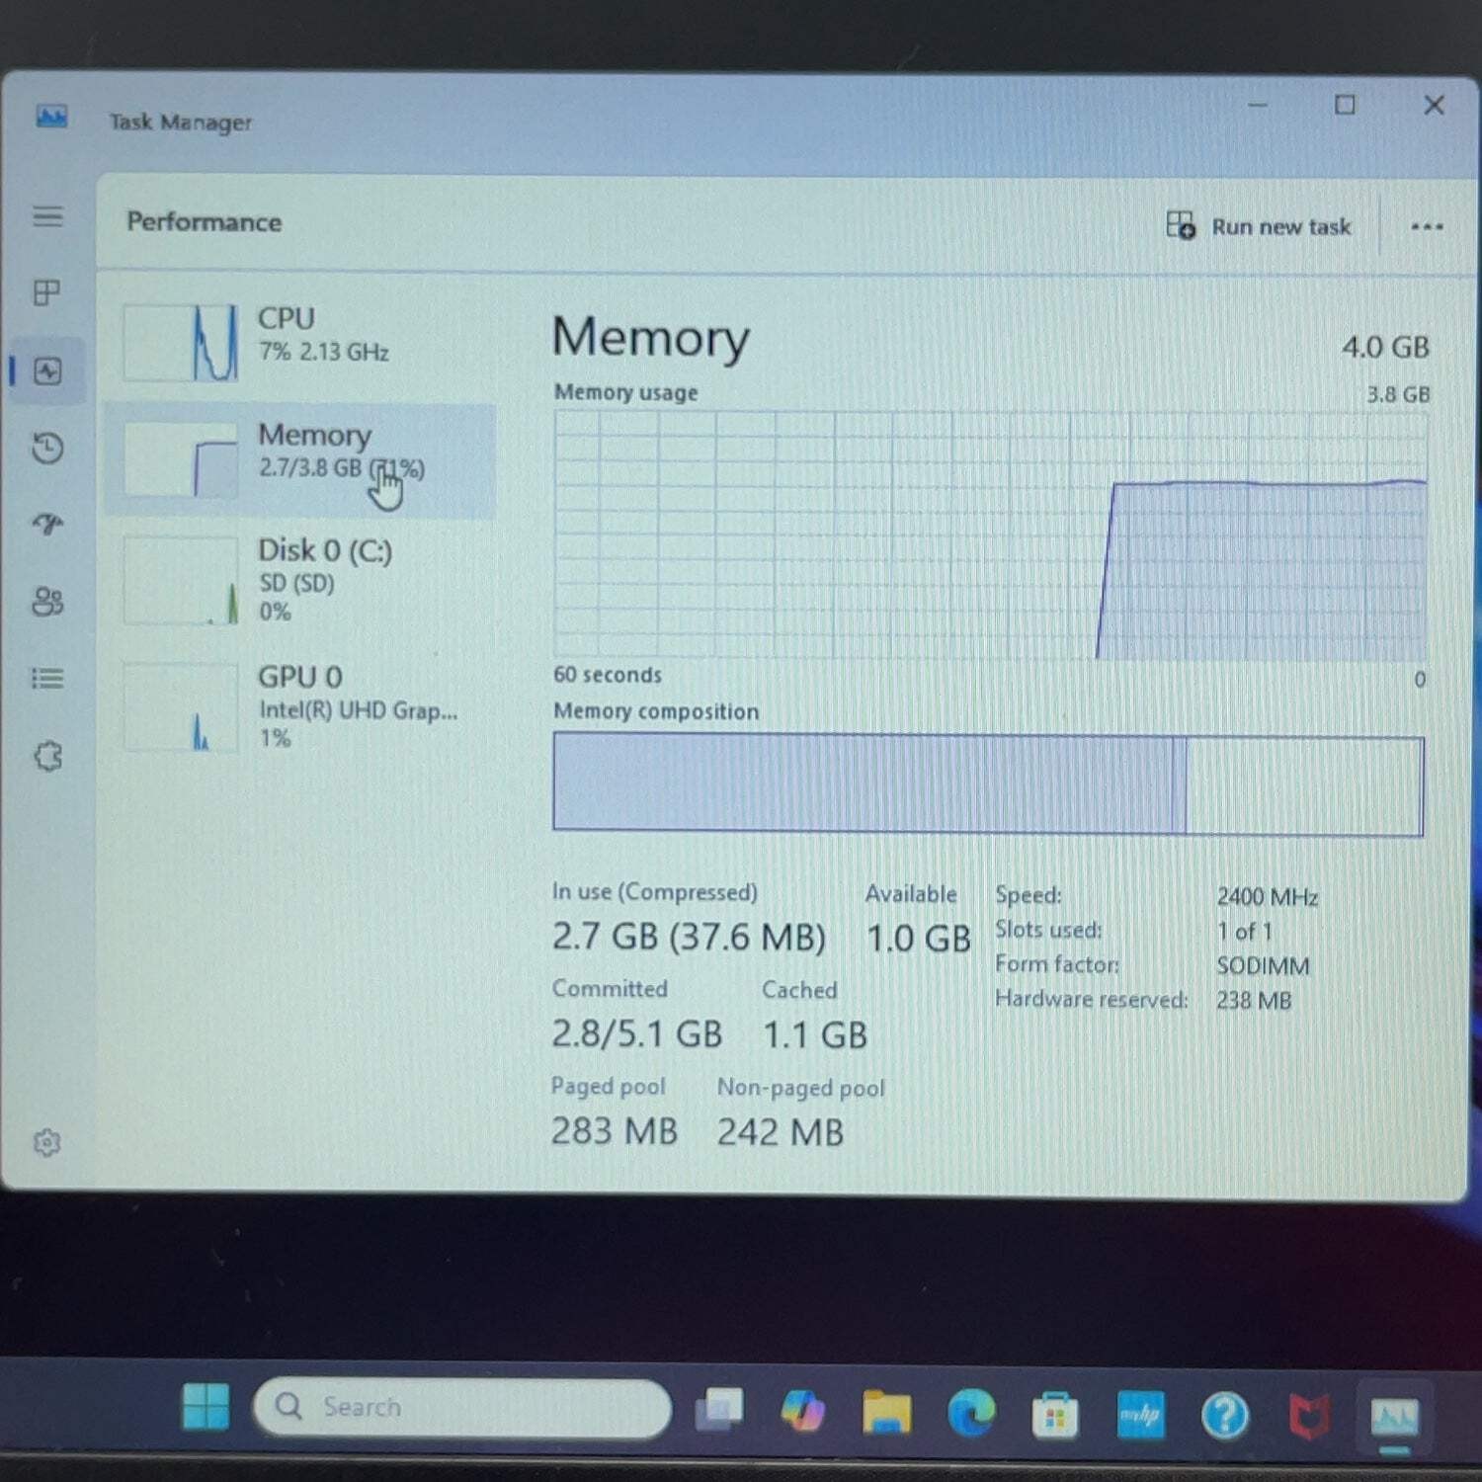This screenshot has height=1482, width=1482.
Task: Click the Paged pool '283 MB' value
Action: [x=614, y=1130]
